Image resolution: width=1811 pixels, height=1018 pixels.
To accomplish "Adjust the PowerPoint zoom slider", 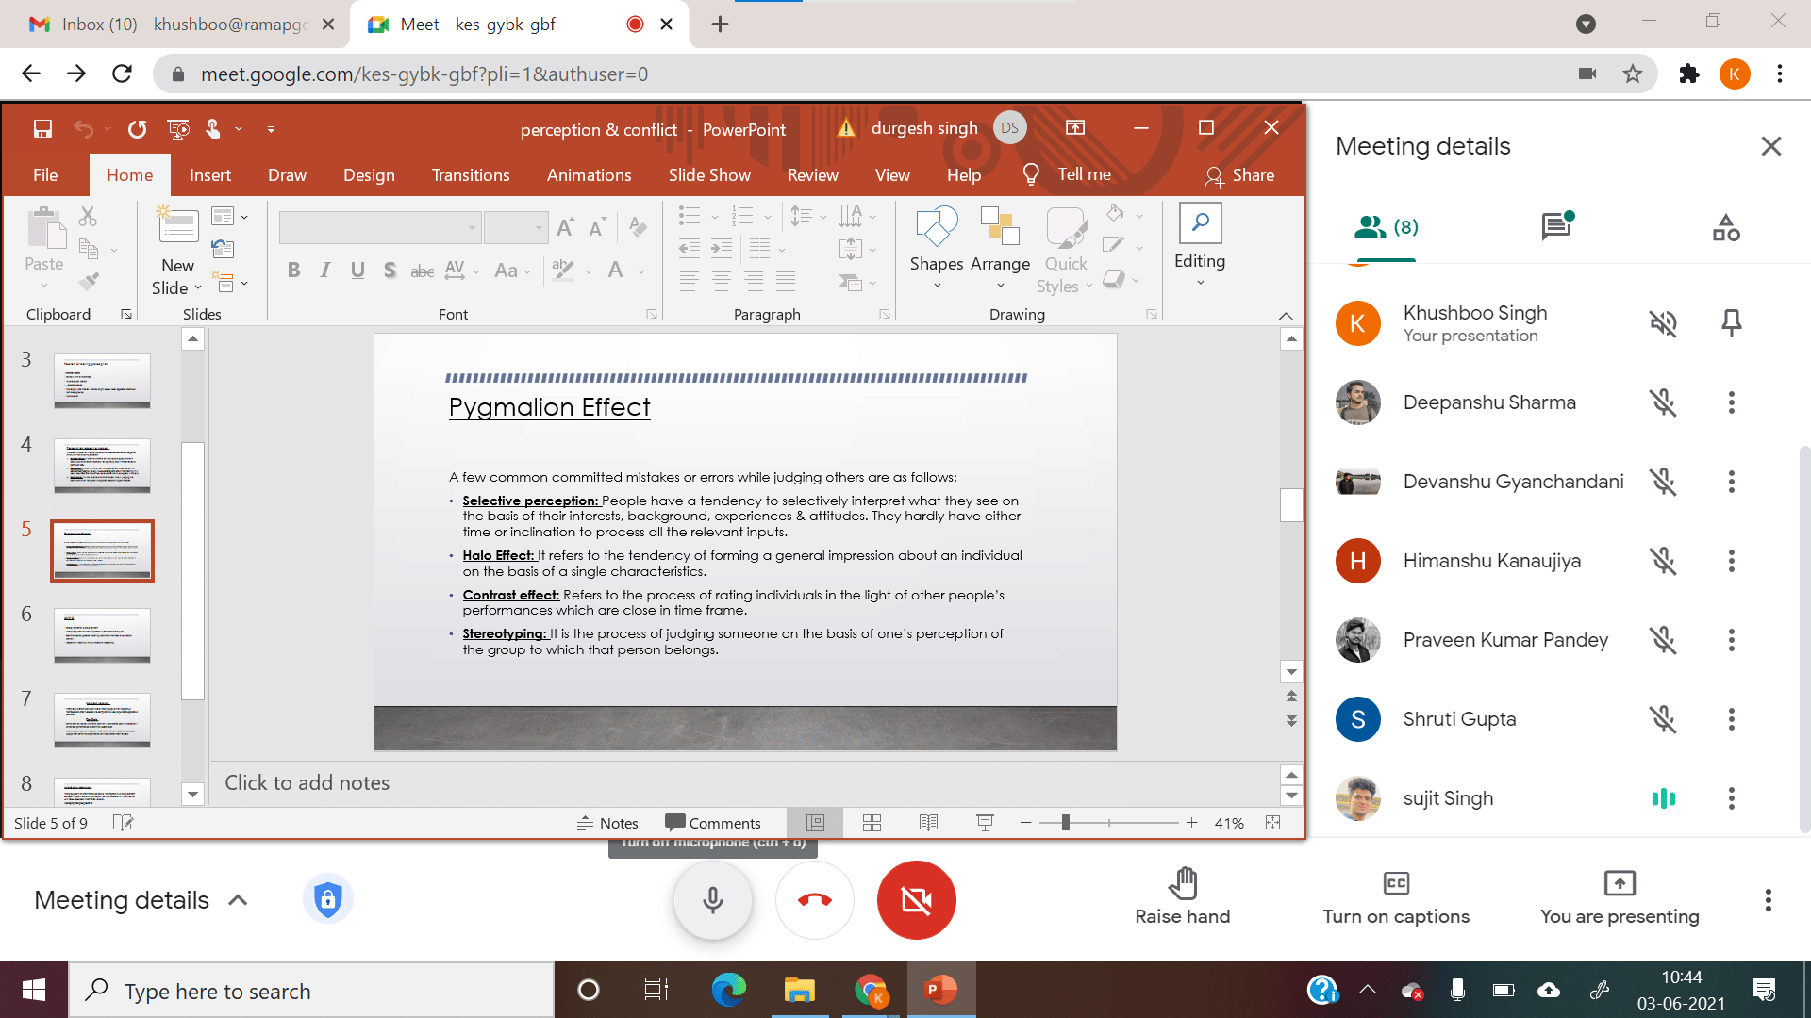I will (1065, 823).
